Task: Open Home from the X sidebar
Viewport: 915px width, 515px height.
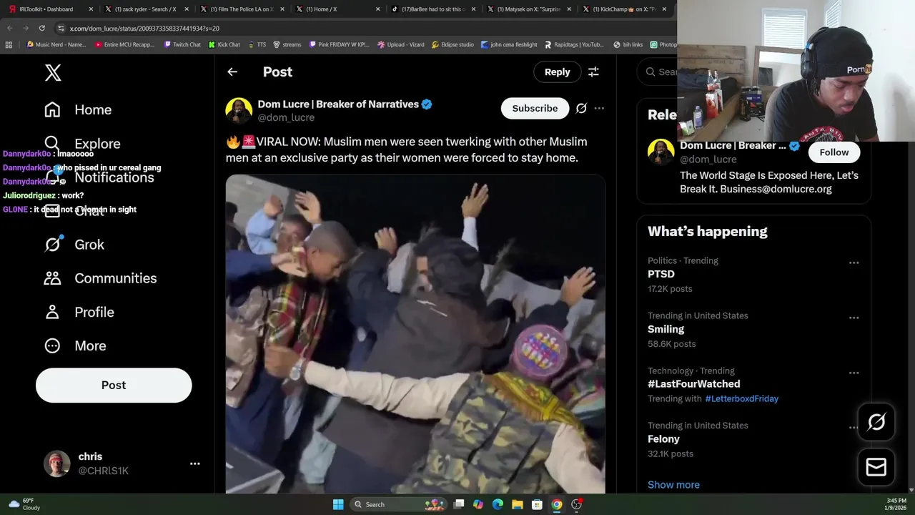Action: [x=78, y=109]
